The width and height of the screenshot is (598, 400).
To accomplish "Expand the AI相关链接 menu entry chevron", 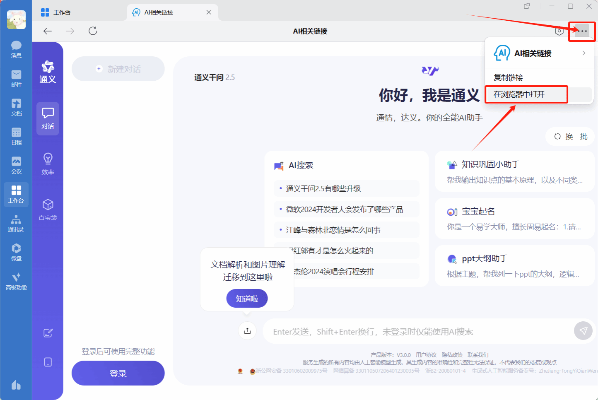I will [584, 53].
